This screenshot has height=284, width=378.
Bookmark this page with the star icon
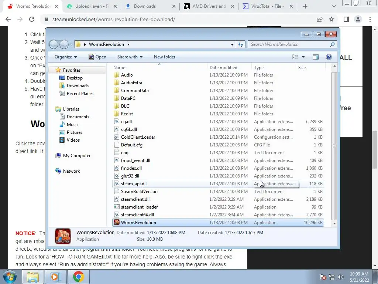click(331, 19)
